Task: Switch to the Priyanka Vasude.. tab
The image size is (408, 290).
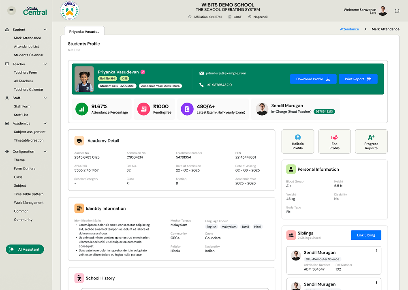Action: 84,31
